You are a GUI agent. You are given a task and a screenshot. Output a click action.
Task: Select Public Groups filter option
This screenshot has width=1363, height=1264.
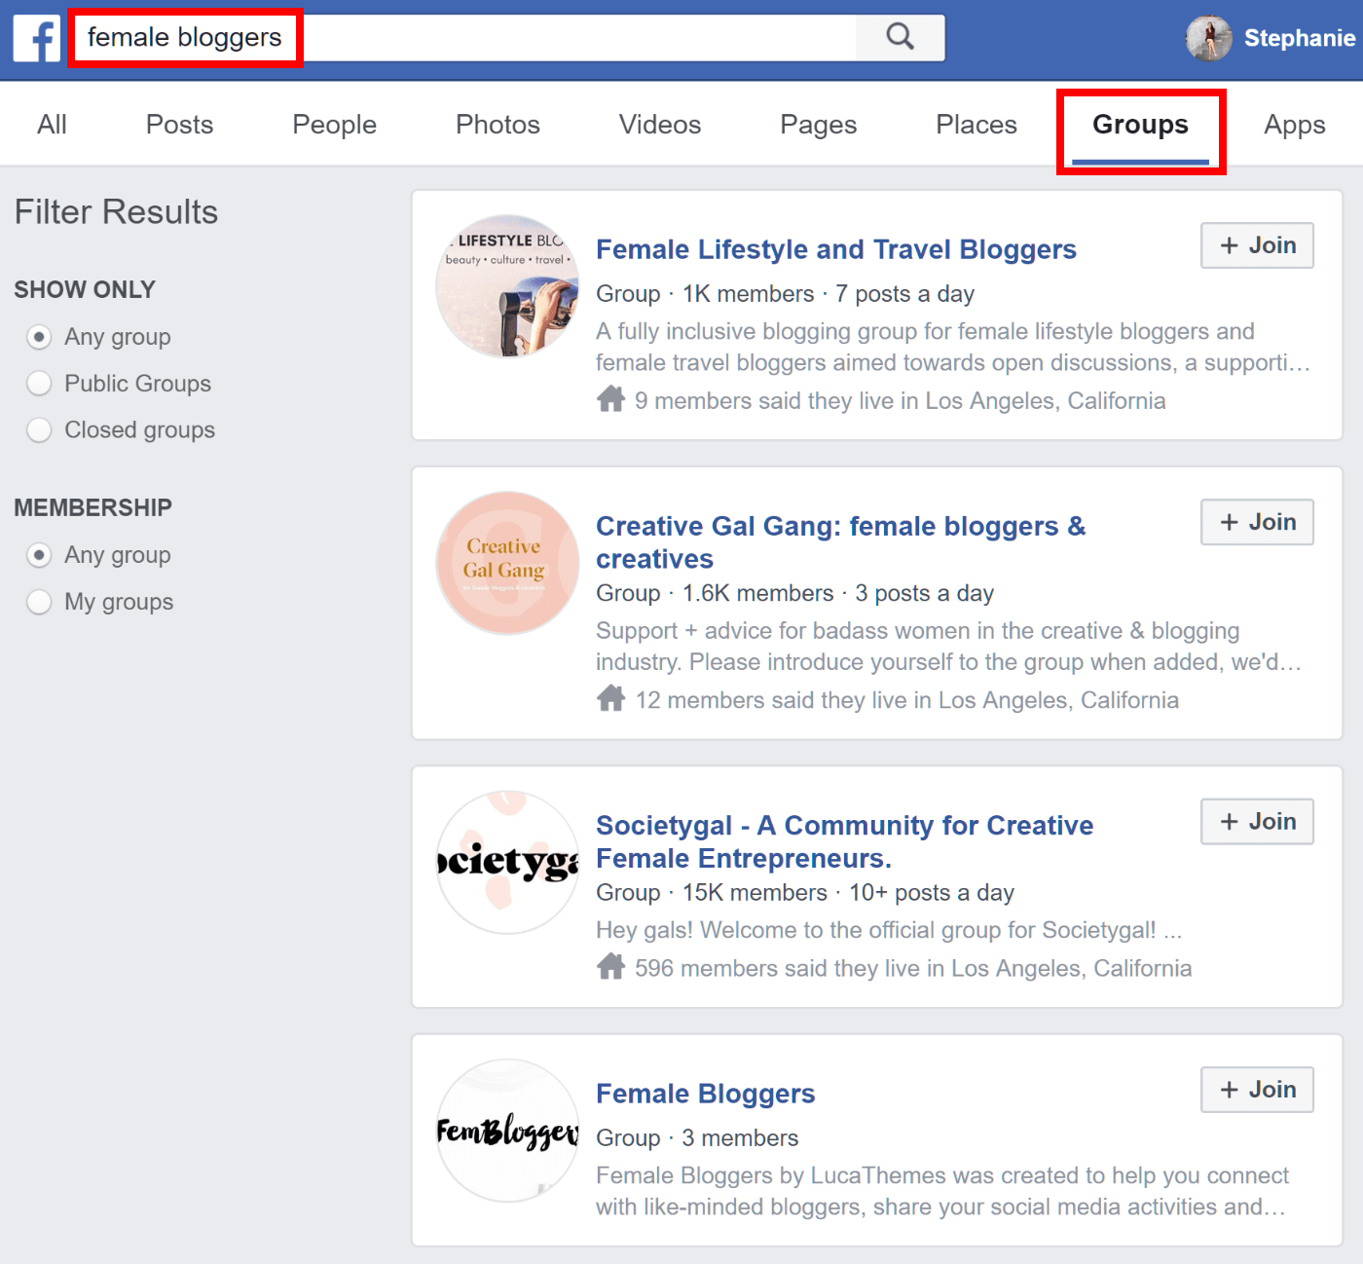click(x=39, y=384)
